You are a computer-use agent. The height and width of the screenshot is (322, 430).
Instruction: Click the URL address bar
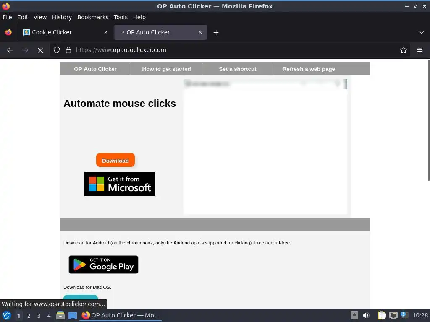pyautogui.click(x=230, y=50)
